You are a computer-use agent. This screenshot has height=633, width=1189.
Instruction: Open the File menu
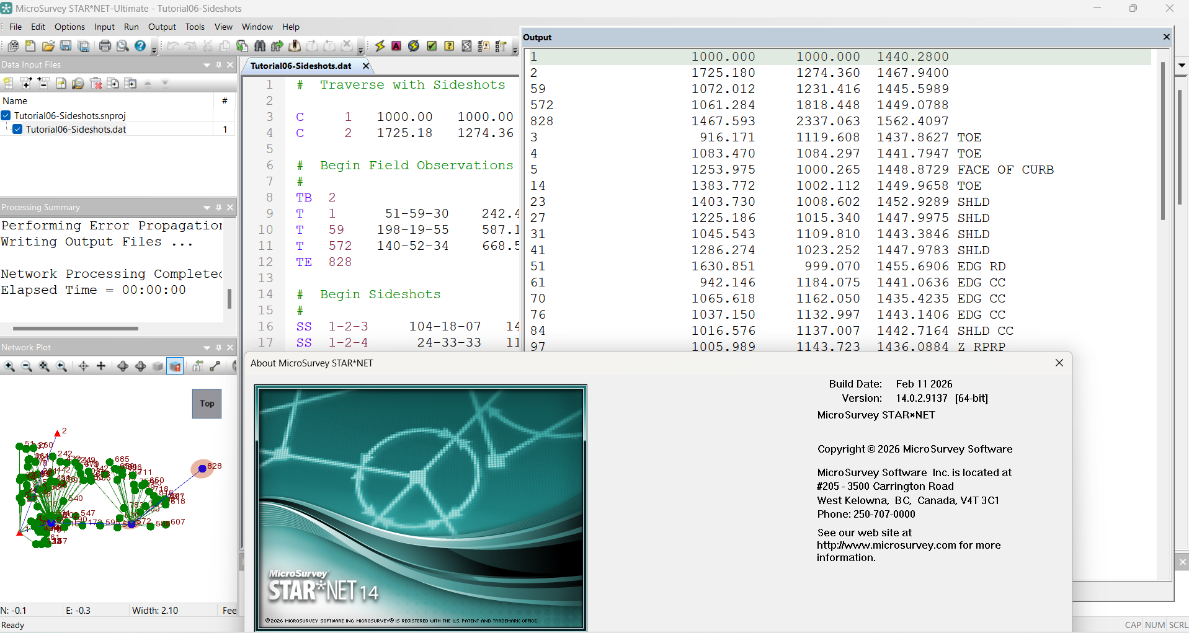[16, 27]
